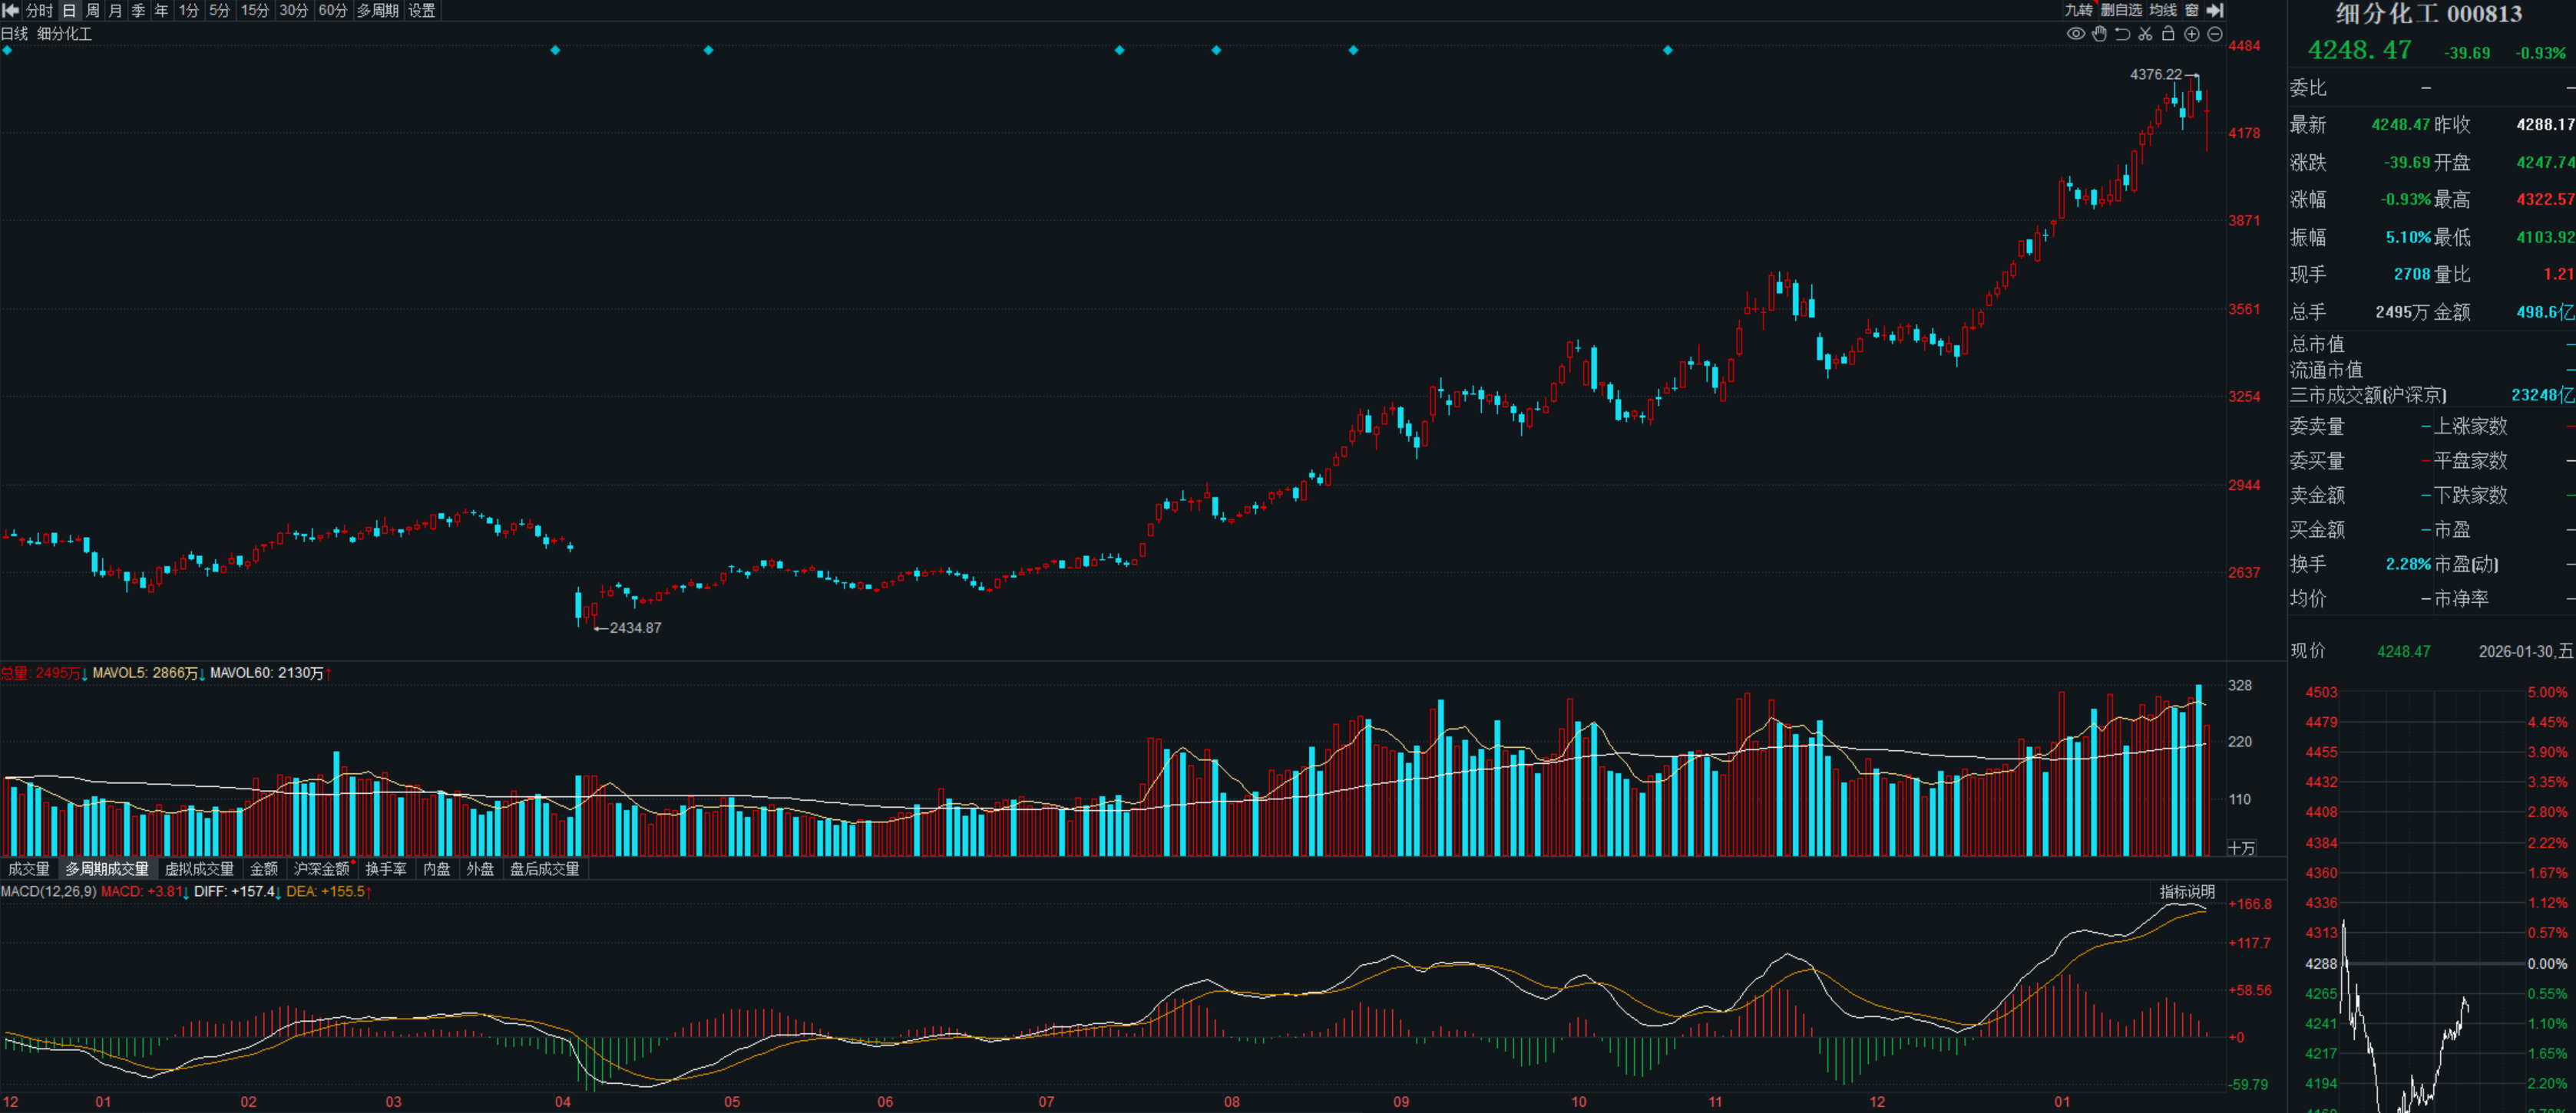Click the 删自选 remove from watchlist button
The width and height of the screenshot is (2576, 1113).
point(2121,10)
